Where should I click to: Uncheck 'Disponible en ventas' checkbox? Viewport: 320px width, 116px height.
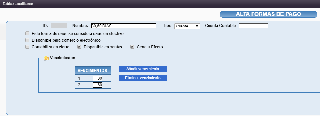coord(79,47)
